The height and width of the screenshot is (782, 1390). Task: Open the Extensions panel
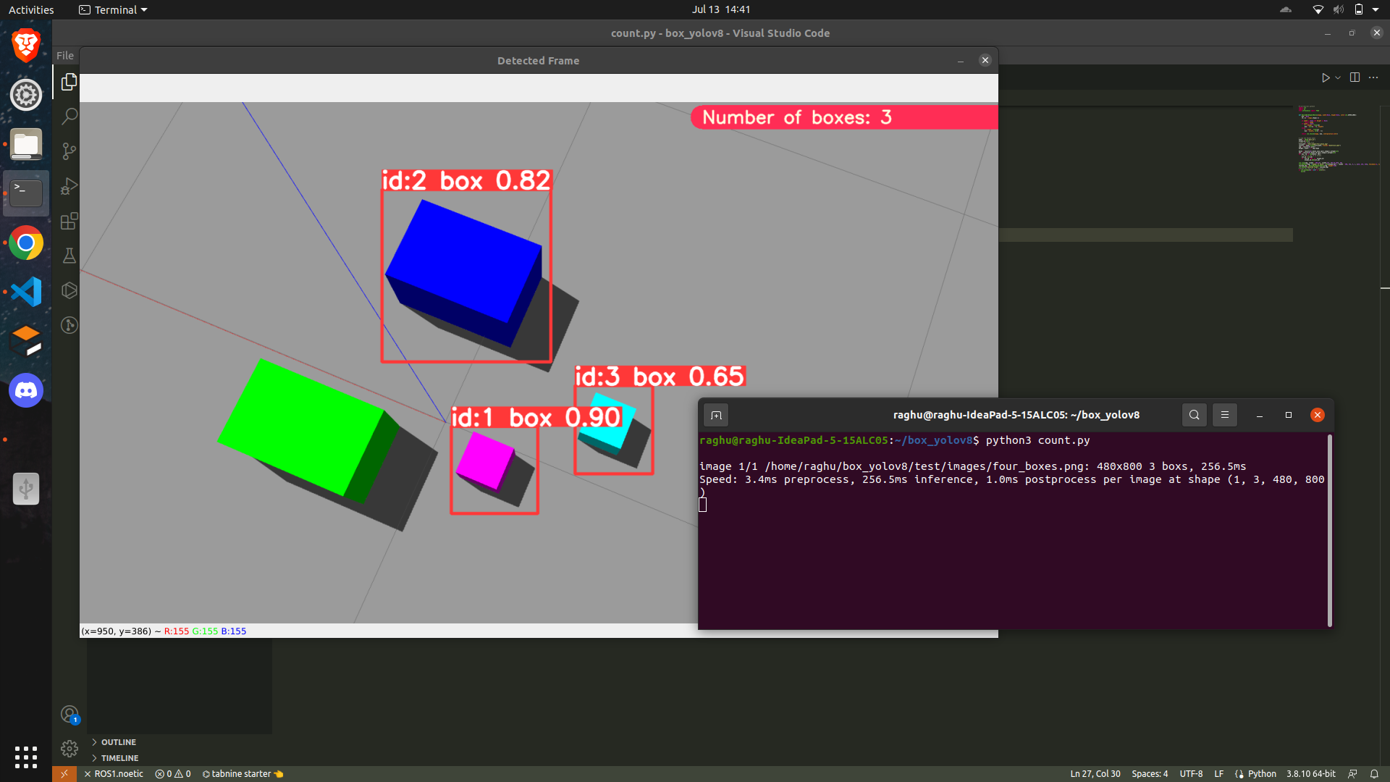(x=69, y=222)
